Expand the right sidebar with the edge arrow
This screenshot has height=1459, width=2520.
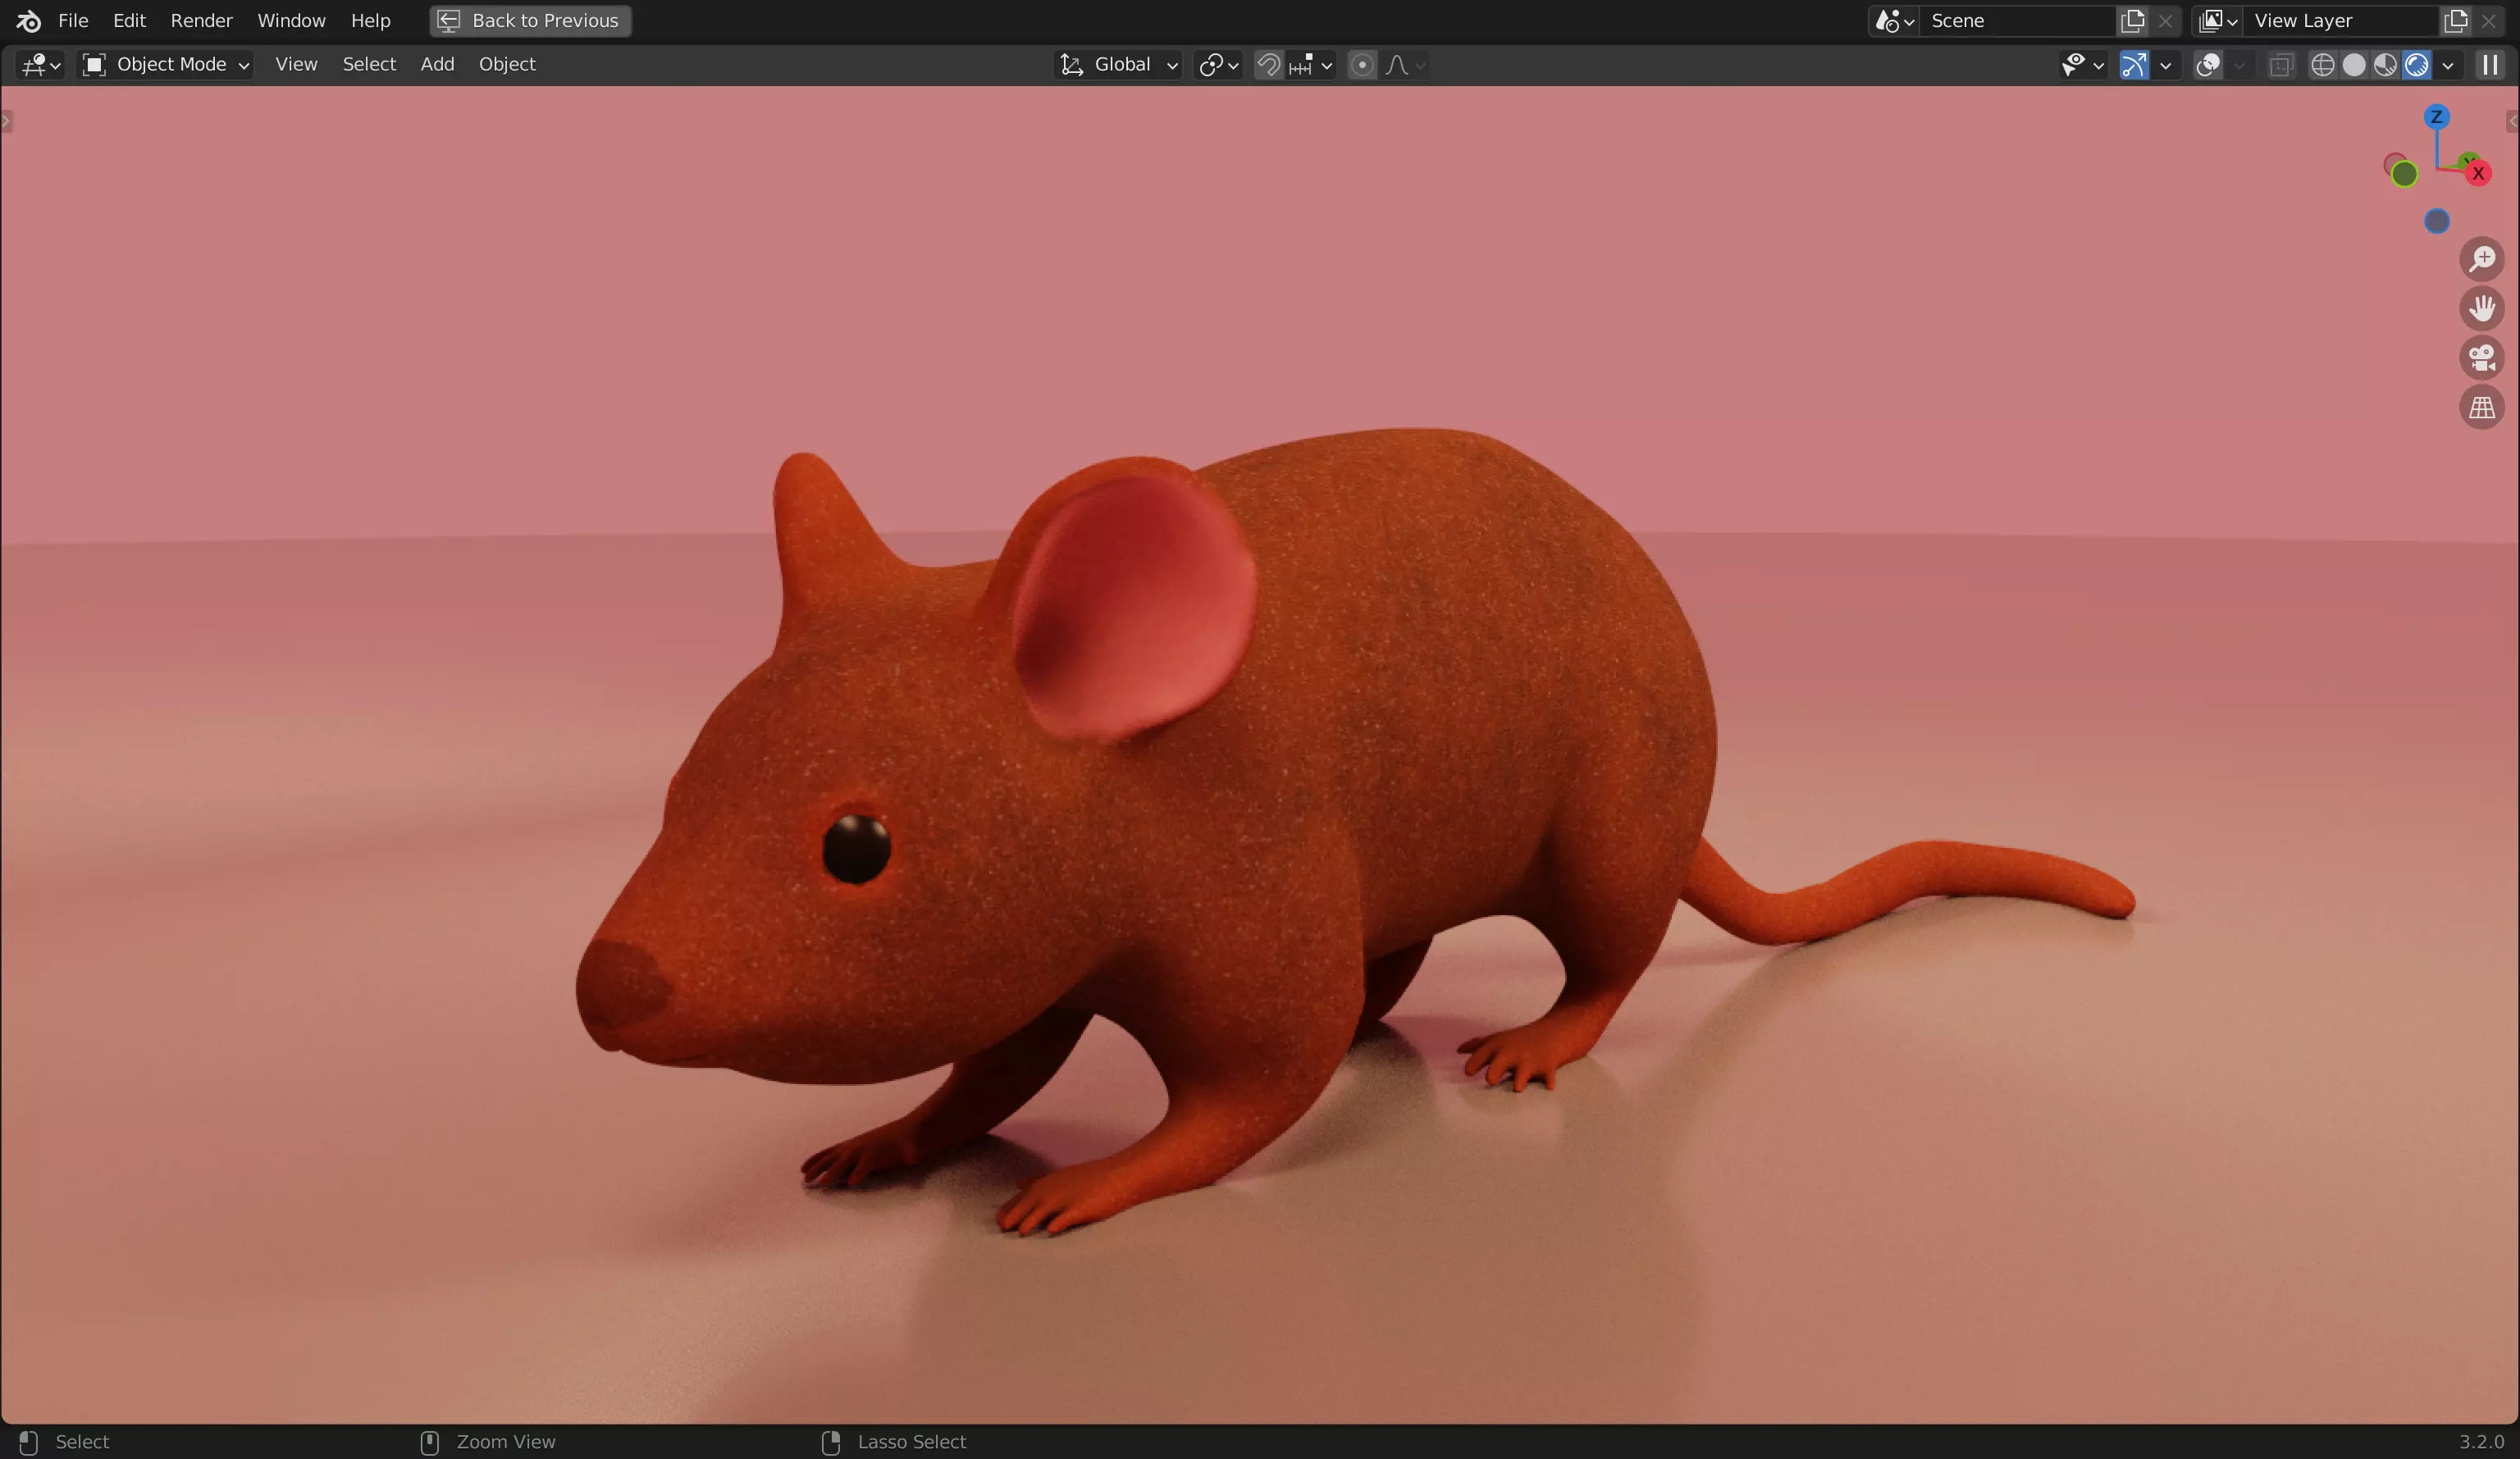pos(2513,121)
